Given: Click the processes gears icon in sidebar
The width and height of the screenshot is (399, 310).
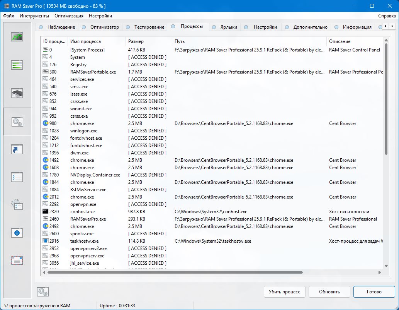Looking at the screenshot, I should pyautogui.click(x=17, y=122).
